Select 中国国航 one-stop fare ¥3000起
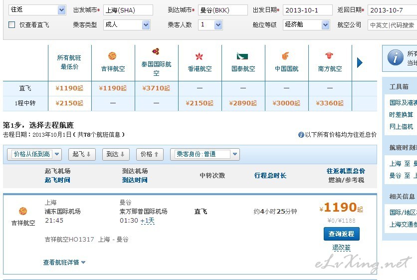Screen dimensions: 417x280 (286, 103)
